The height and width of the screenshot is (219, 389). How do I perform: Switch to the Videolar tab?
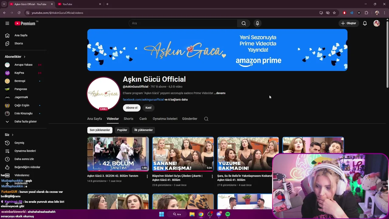(113, 119)
